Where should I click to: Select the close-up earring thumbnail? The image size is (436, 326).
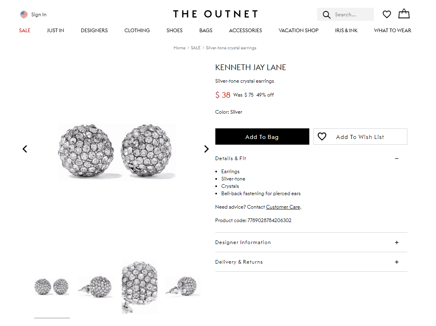[x=140, y=287]
